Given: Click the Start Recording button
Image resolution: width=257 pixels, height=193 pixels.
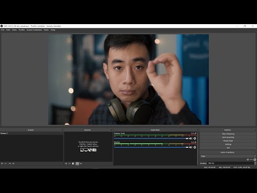Looking at the screenshot, I should pyautogui.click(x=228, y=137).
